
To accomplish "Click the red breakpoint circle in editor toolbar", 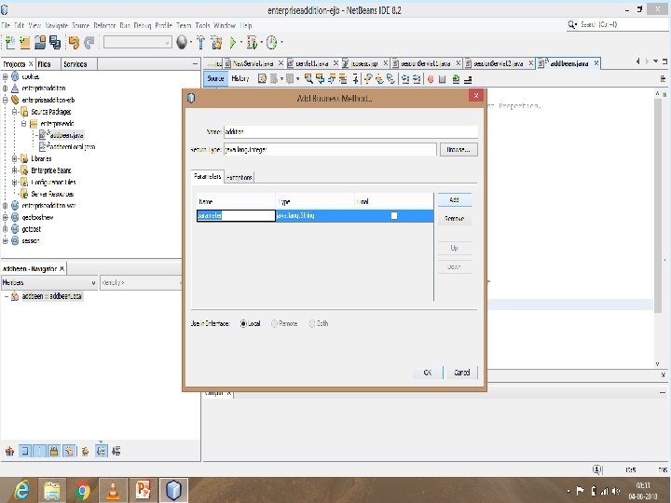I will 431,78.
